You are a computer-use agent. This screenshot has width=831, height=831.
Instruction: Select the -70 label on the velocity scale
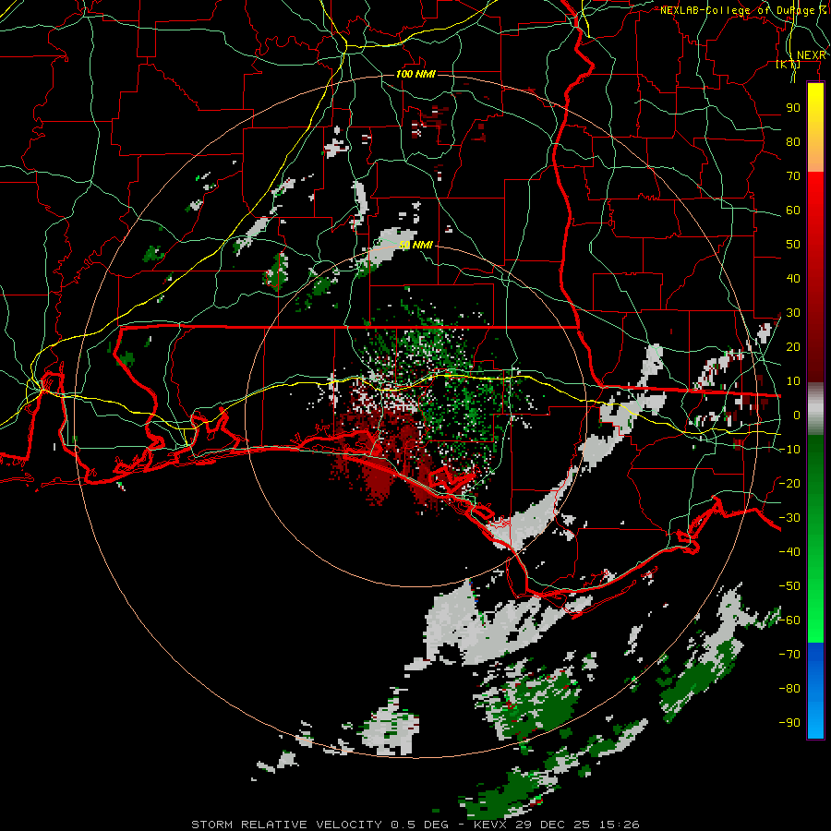pos(789,654)
